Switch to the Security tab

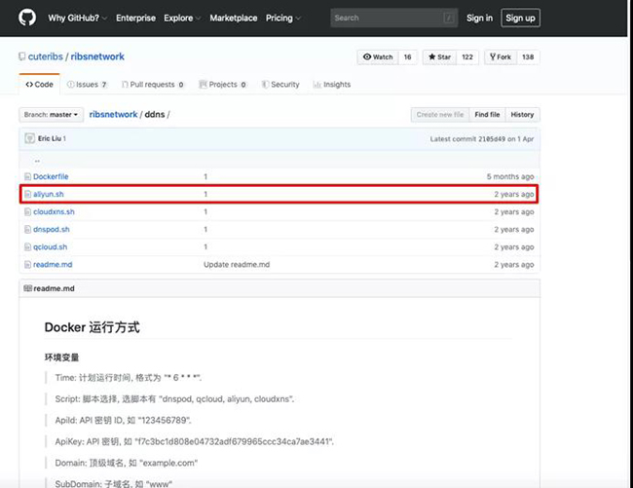pos(280,85)
